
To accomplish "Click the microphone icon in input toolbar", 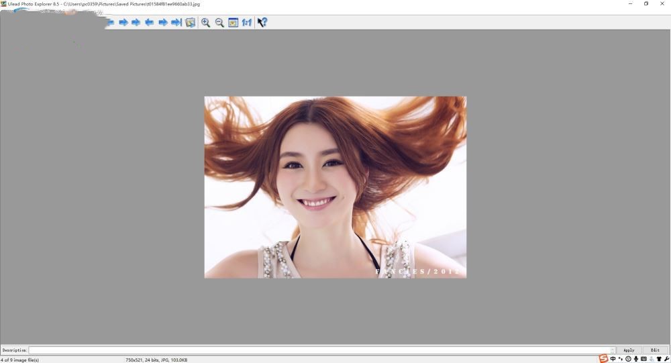I will coord(635,359).
